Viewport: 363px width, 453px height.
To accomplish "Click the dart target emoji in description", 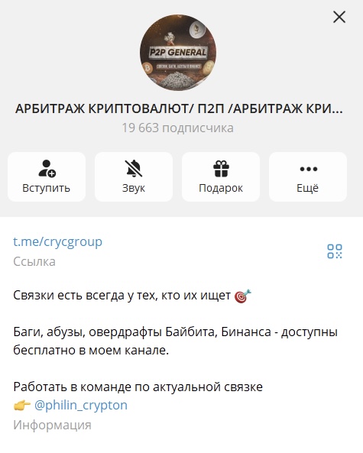I will pyautogui.click(x=243, y=296).
